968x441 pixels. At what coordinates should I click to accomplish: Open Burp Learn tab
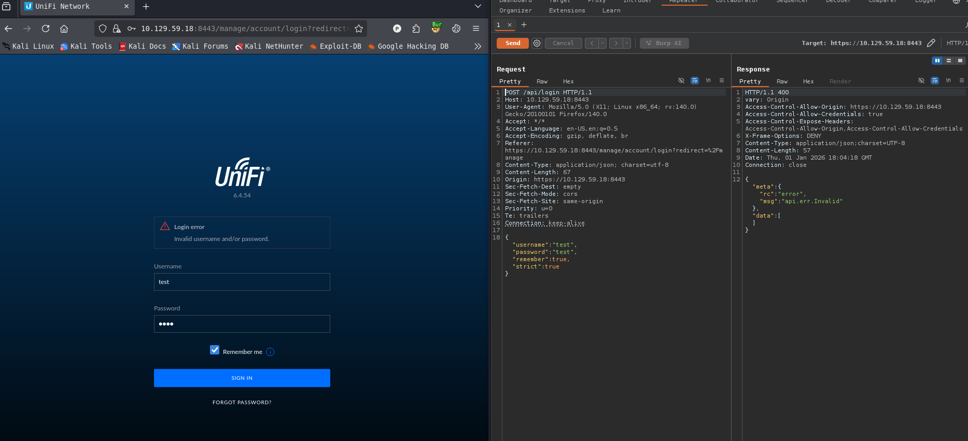[611, 10]
